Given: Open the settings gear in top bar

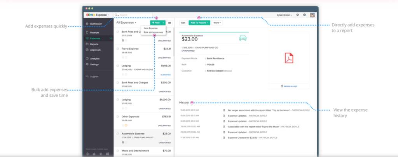Looking at the screenshot, I should coord(298,15).
